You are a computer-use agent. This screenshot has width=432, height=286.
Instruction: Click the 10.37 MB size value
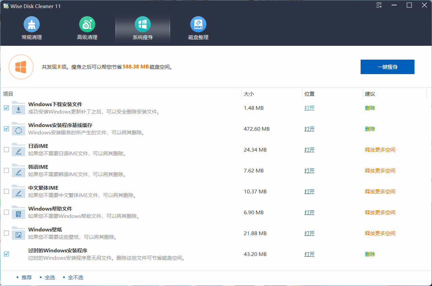(255, 192)
